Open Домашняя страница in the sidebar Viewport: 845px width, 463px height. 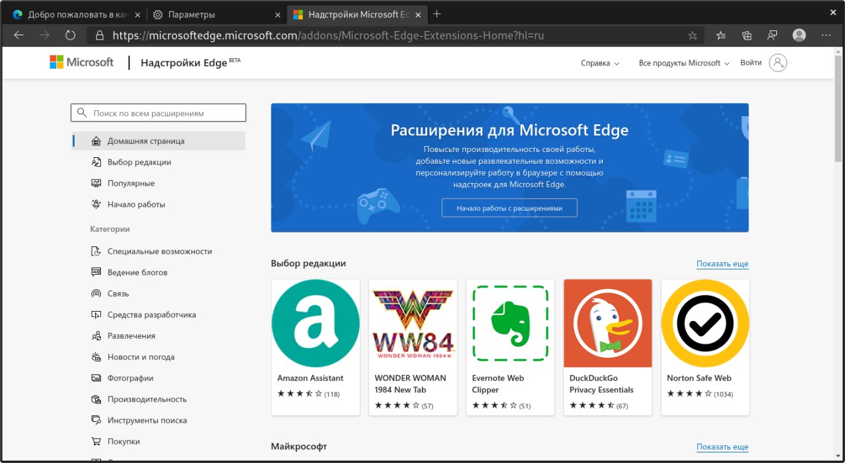(x=158, y=141)
